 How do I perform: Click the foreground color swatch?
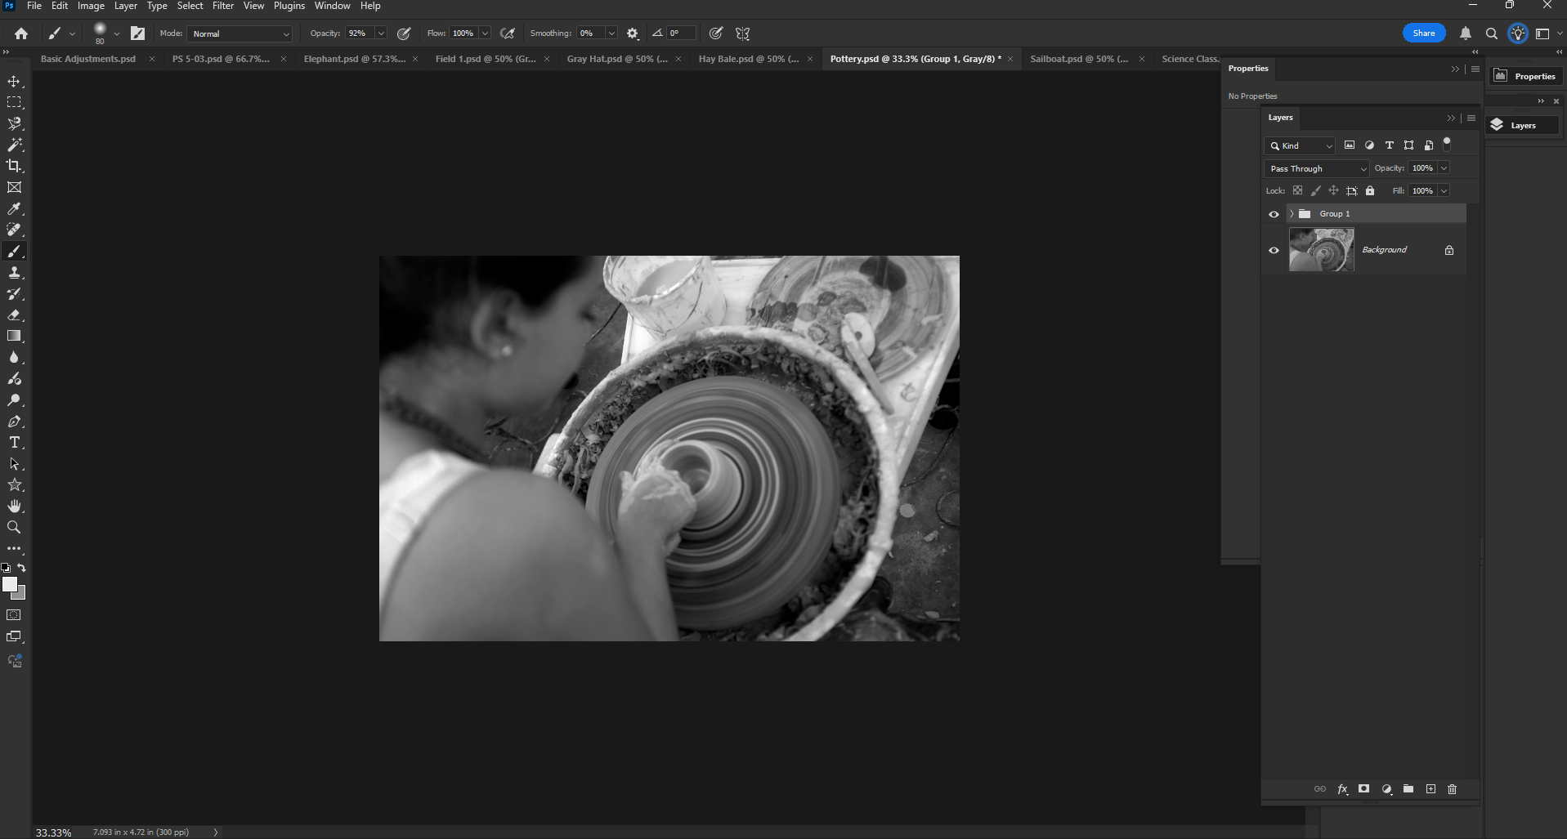[10, 584]
